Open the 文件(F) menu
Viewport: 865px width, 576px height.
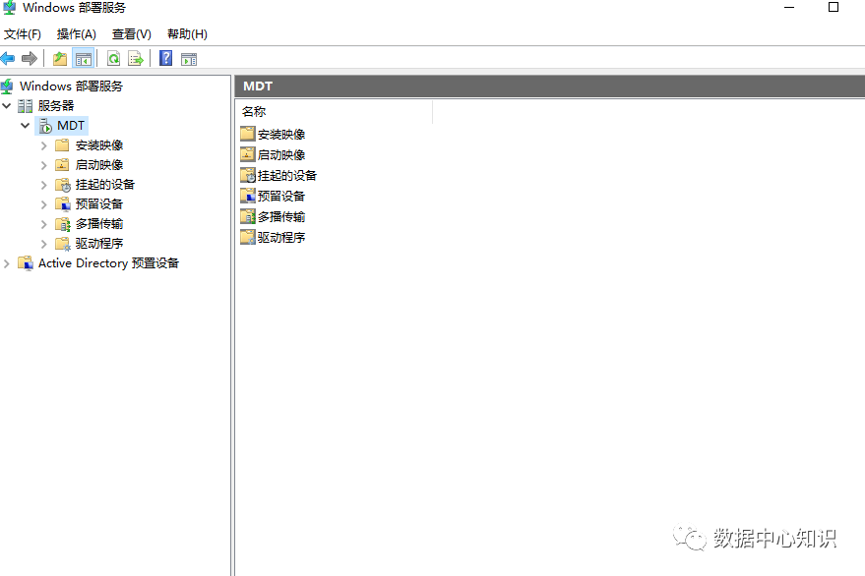(23, 34)
